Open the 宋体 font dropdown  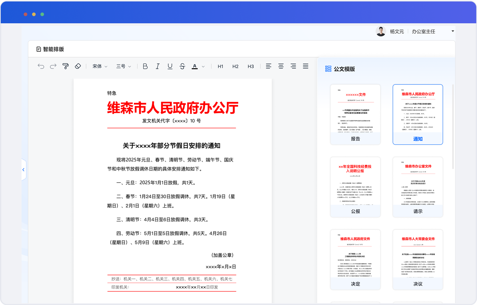coord(100,66)
